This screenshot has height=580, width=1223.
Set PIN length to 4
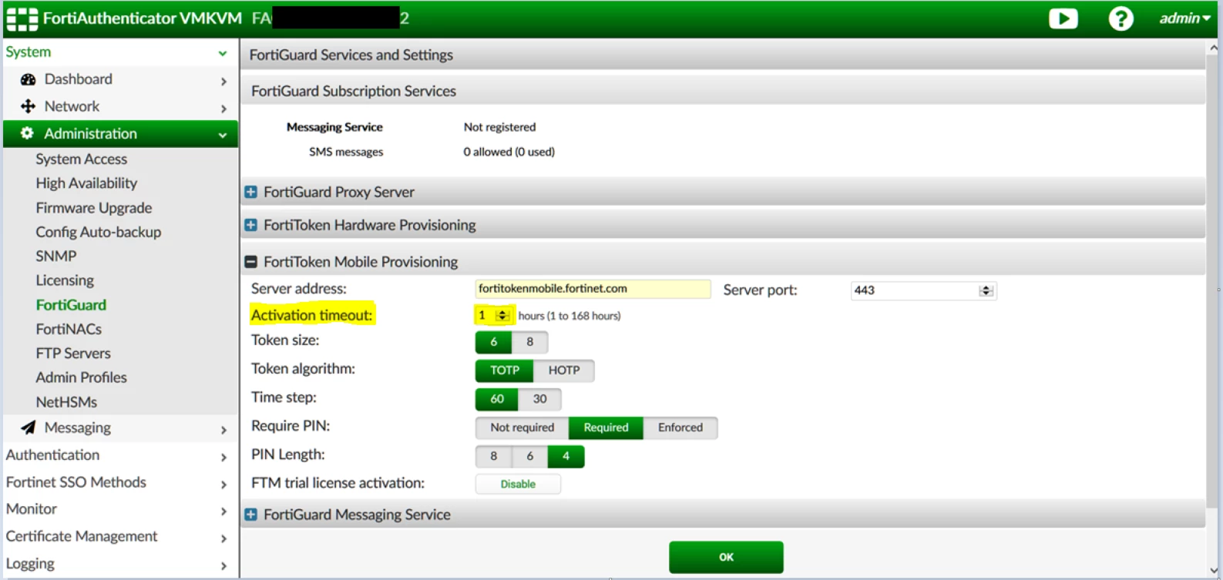(x=566, y=456)
